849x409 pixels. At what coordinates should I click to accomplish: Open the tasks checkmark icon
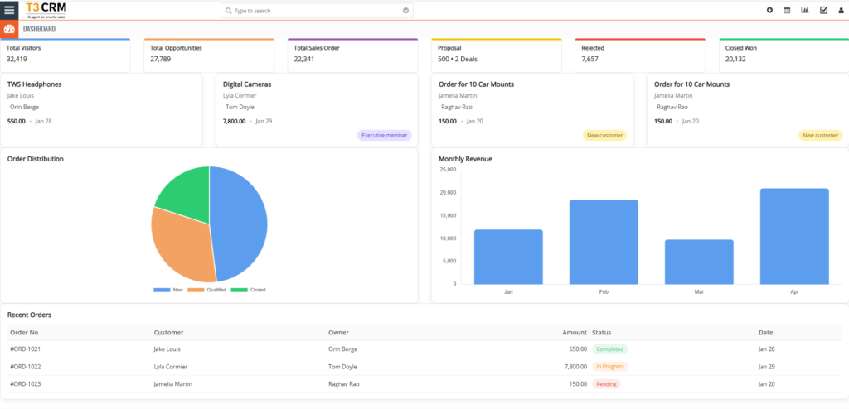(823, 10)
